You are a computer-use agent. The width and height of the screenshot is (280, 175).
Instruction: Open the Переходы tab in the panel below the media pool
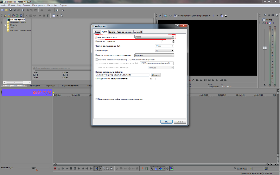pos(51,86)
